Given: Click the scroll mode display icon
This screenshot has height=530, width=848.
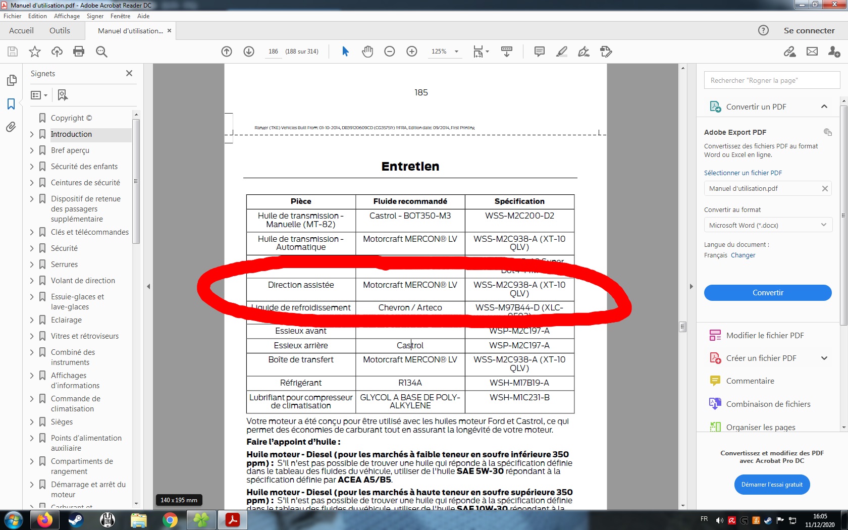Looking at the screenshot, I should (x=507, y=51).
